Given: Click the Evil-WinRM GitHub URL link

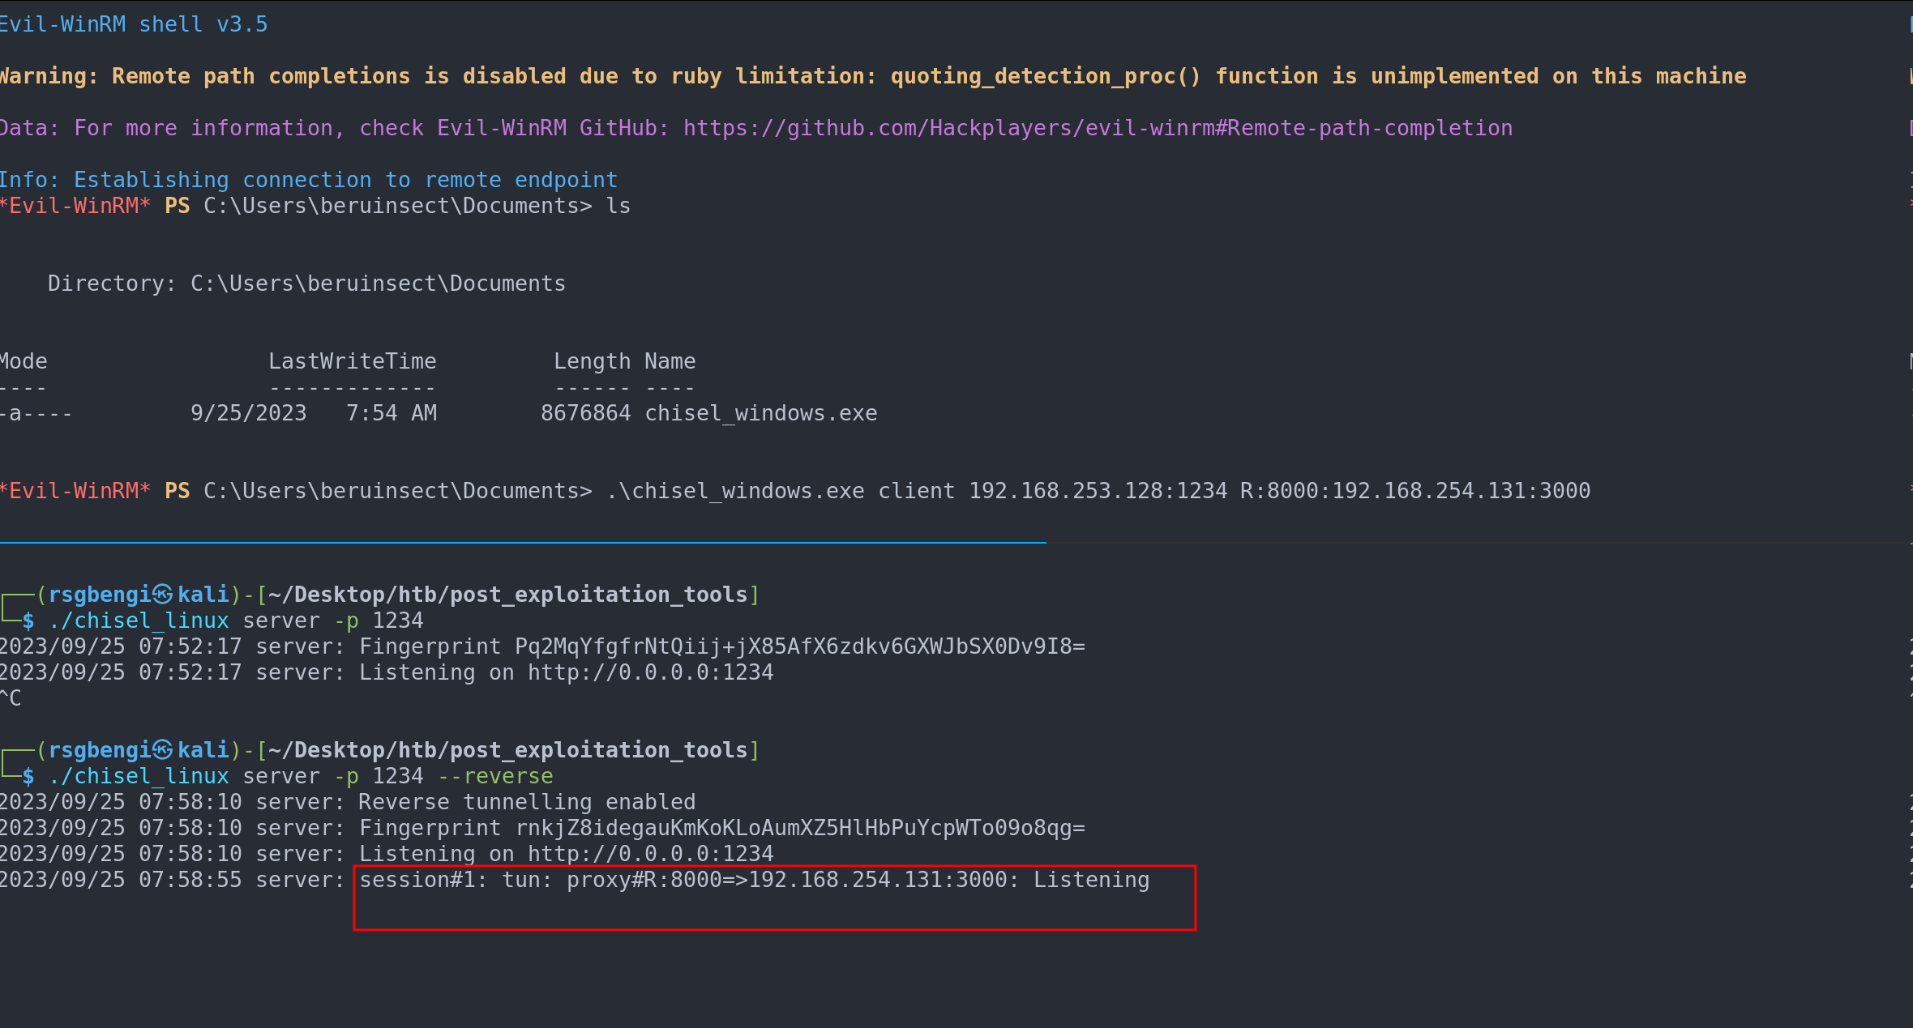Looking at the screenshot, I should click(1097, 128).
